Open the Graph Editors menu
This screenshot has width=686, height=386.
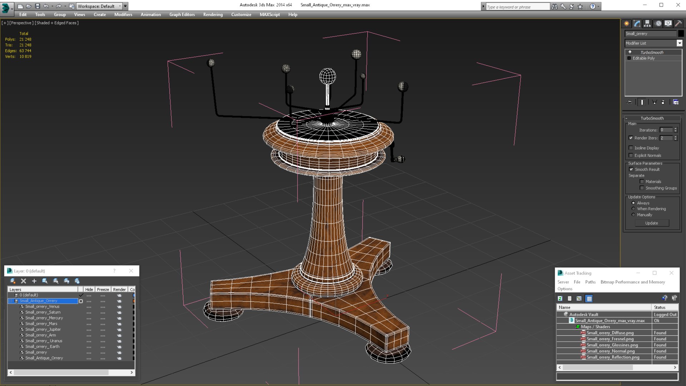point(182,15)
